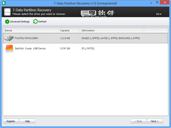Click the 7-Data Partition Recovery logo icon
This screenshot has width=171, height=128.
[7, 12]
